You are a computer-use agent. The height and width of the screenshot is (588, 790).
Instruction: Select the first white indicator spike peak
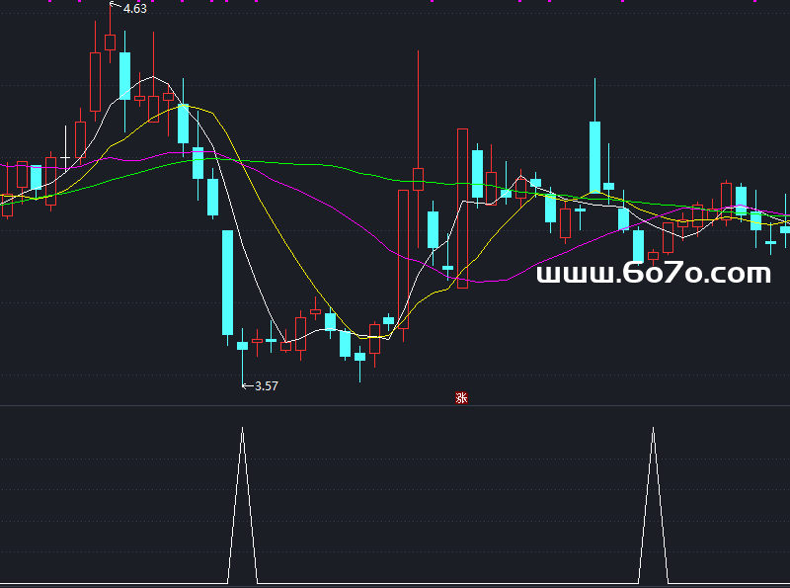coord(242,431)
